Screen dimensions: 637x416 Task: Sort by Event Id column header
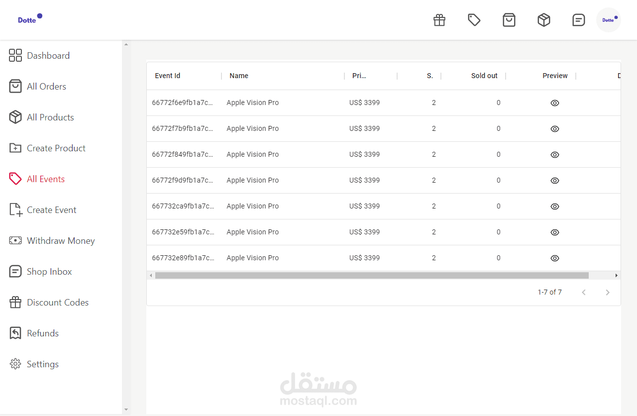pyautogui.click(x=168, y=76)
